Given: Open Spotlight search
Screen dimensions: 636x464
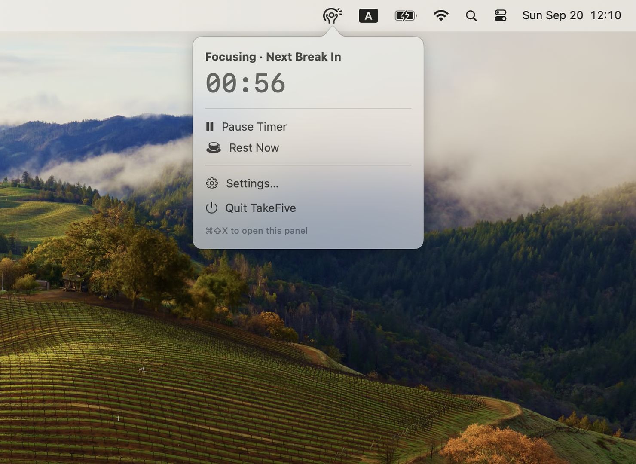Looking at the screenshot, I should (471, 16).
